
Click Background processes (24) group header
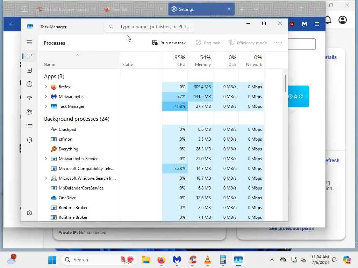coord(77,119)
